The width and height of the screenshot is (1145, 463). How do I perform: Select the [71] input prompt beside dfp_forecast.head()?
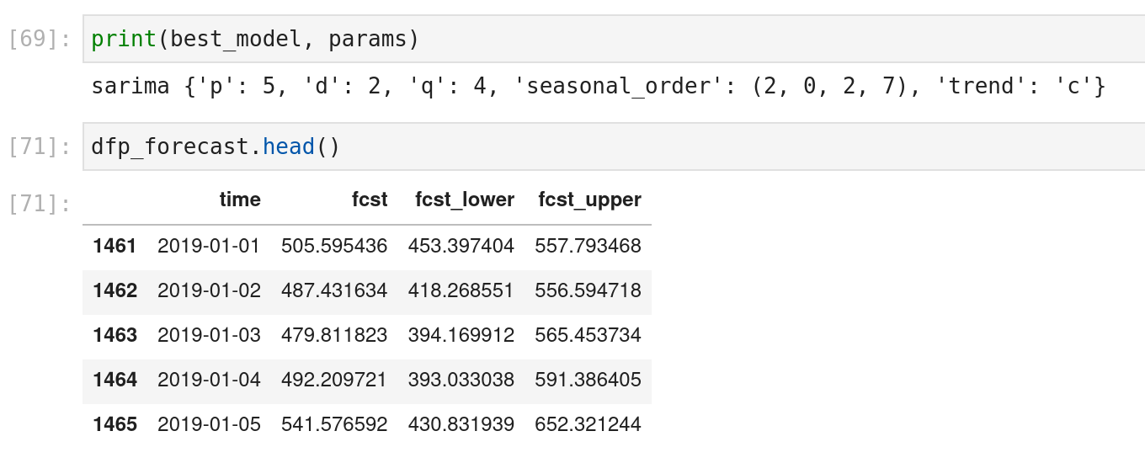(39, 146)
